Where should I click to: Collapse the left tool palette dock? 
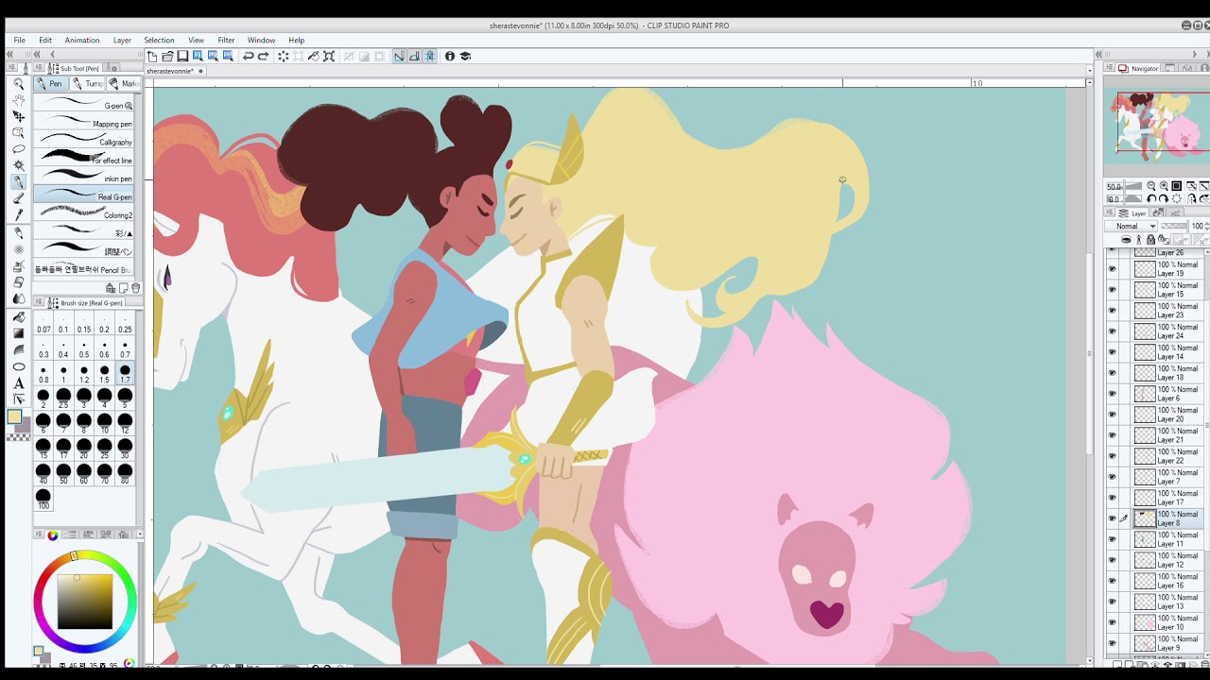coord(9,55)
